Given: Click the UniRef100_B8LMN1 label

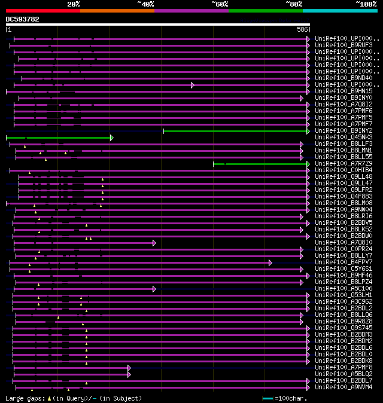Looking at the screenshot, I should coord(344,150).
